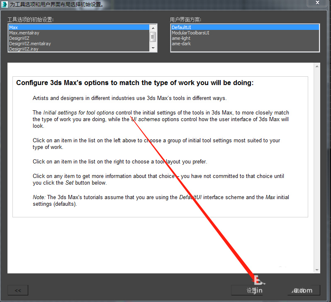Click description pane scroll down arrow
Image resolution: width=331 pixels, height=302 pixels.
pyautogui.click(x=317, y=270)
